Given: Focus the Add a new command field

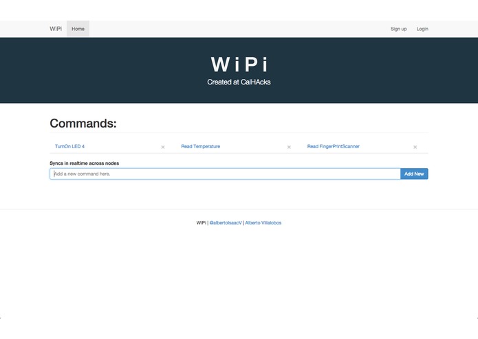Looking at the screenshot, I should [x=225, y=174].
